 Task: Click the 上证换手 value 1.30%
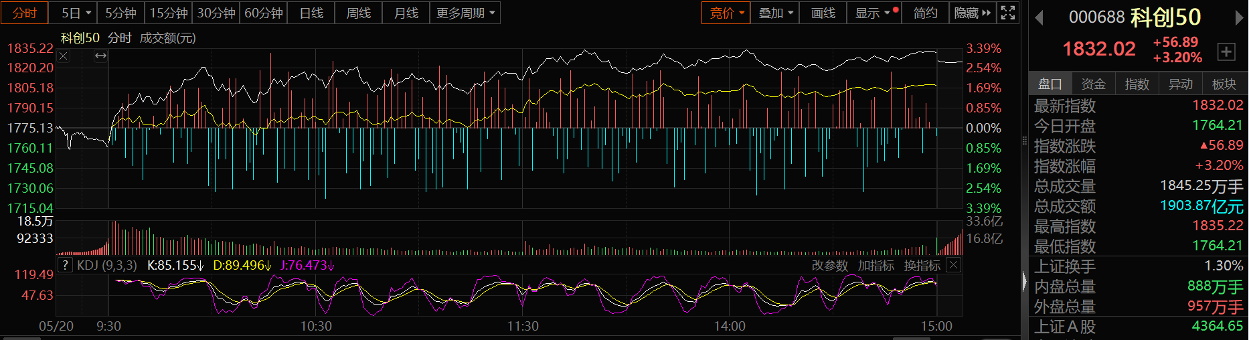click(x=1224, y=266)
